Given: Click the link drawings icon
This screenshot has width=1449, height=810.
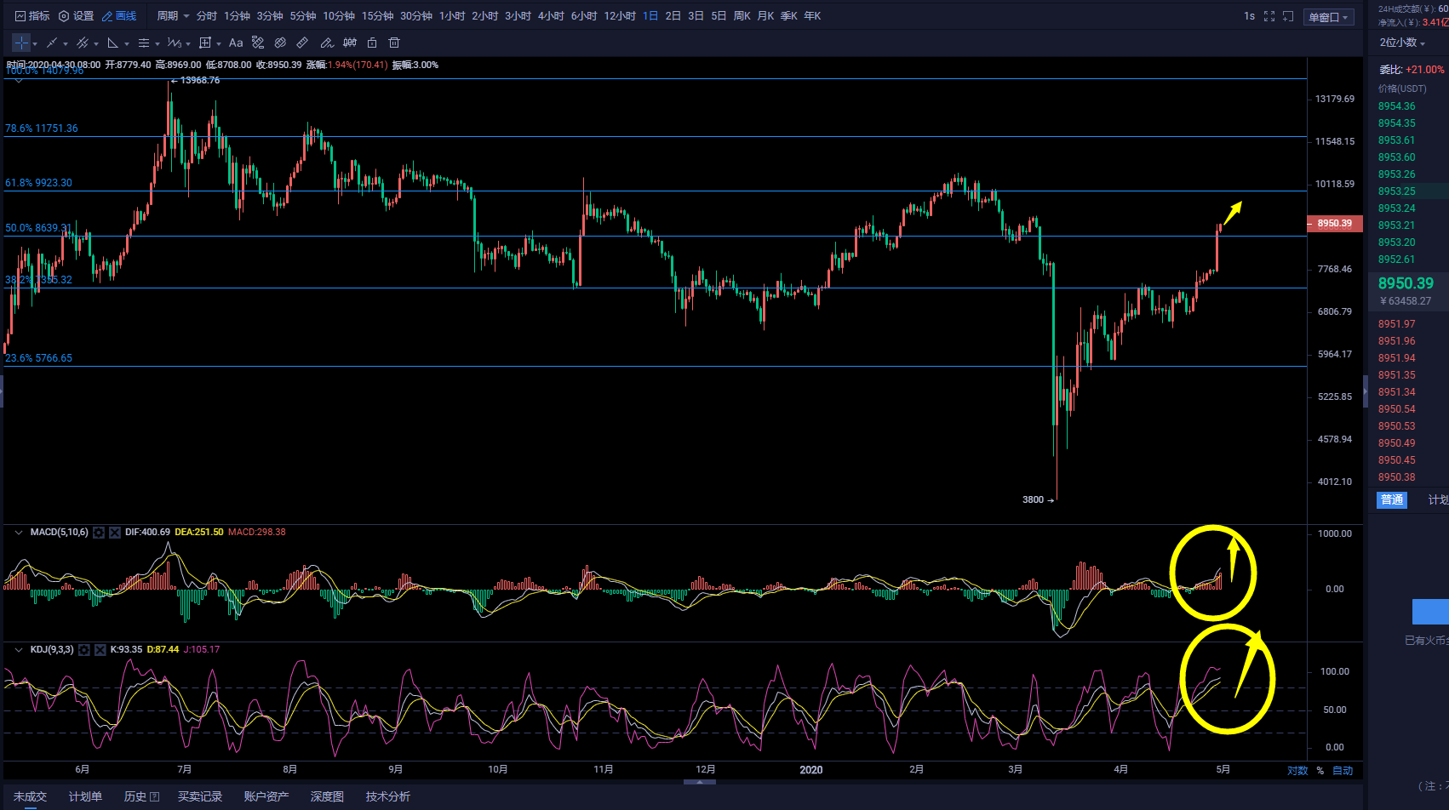Looking at the screenshot, I should 280,43.
